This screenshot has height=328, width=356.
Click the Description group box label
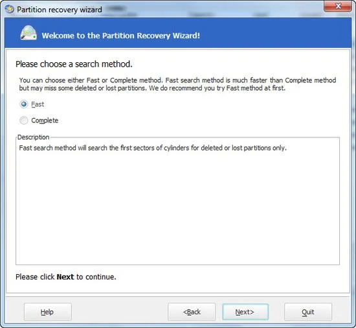point(34,137)
